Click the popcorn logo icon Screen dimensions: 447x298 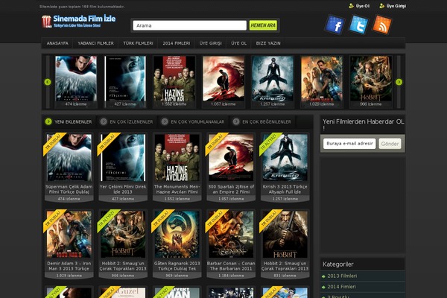tap(46, 22)
